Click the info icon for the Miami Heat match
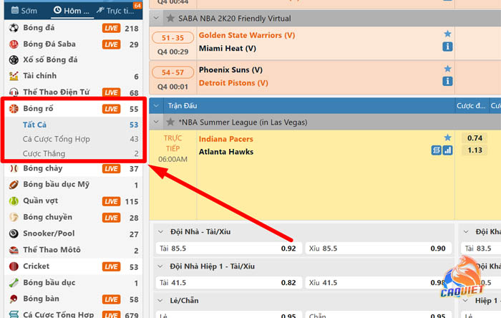 point(447,47)
